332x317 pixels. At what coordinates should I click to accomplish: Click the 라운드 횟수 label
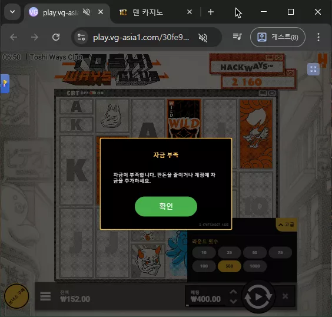(205, 242)
